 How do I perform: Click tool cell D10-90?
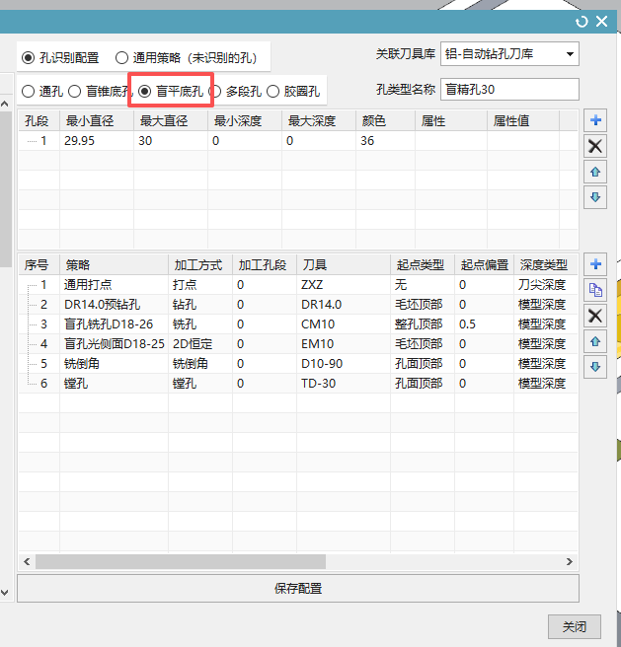[344, 364]
